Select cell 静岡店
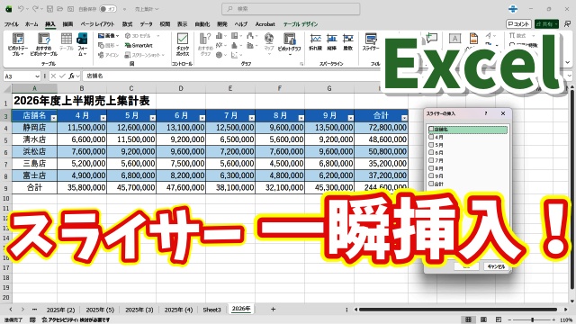The image size is (576, 324). 34,128
